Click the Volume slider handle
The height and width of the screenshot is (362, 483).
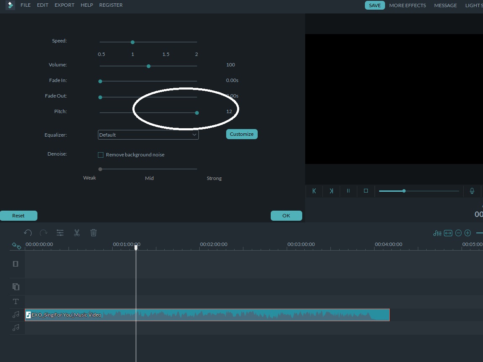148,66
